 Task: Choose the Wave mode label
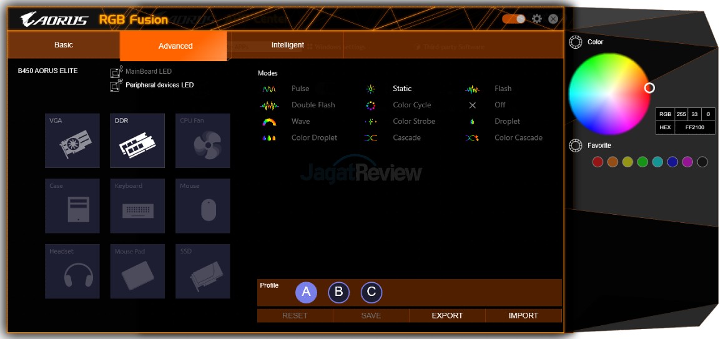coord(301,121)
